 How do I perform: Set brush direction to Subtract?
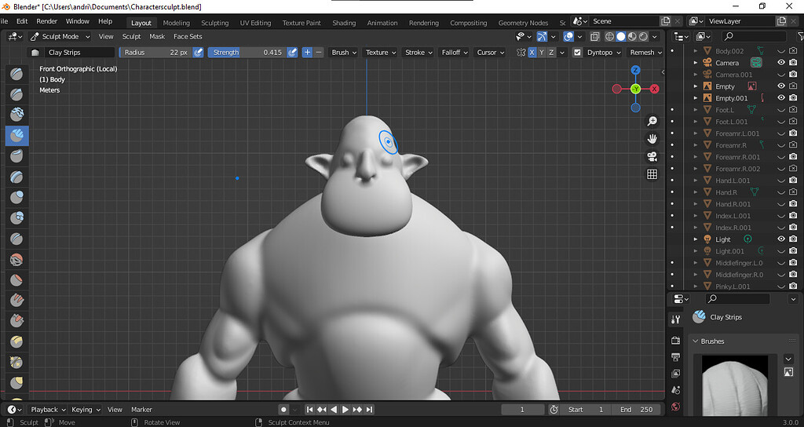(x=319, y=53)
